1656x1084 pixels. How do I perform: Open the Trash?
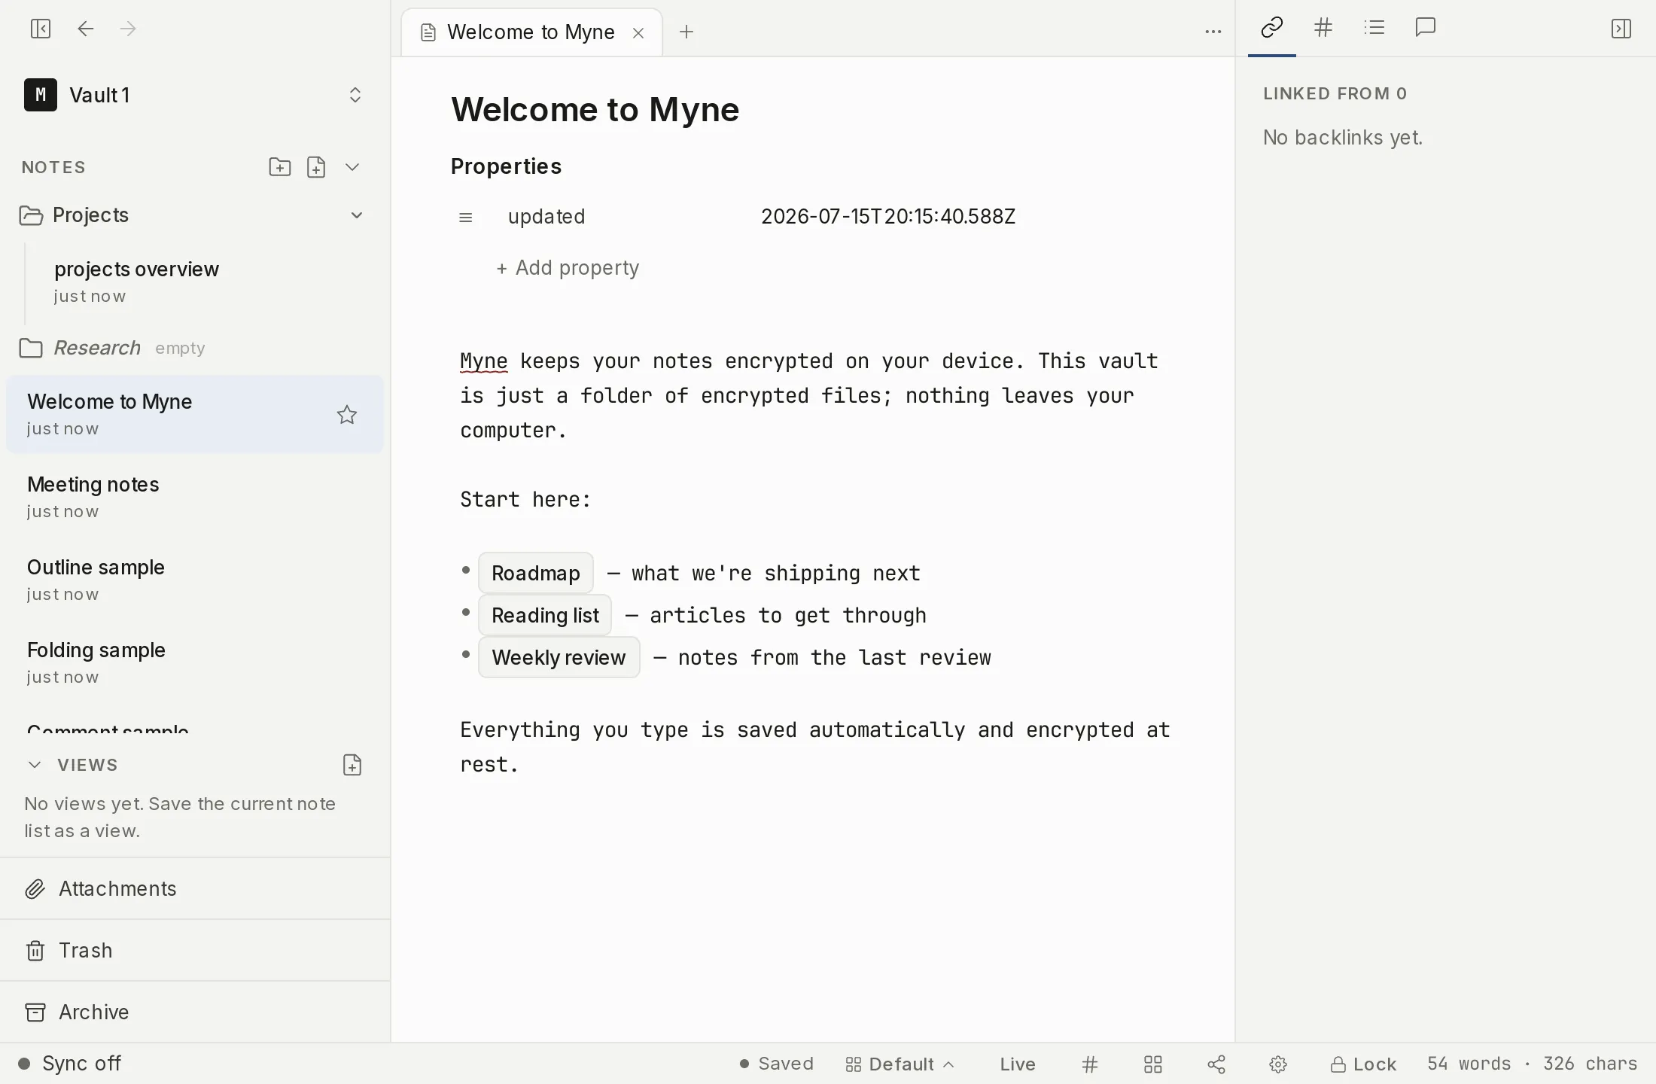tap(195, 951)
